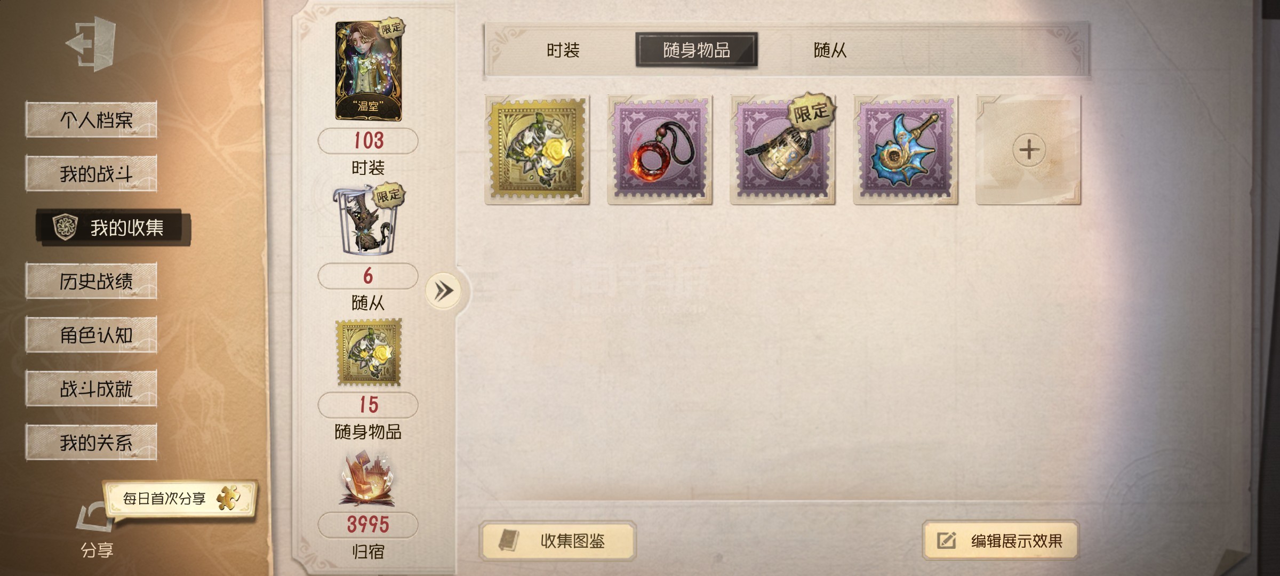Switch to the 随从 tab
1280x576 pixels.
tap(830, 51)
